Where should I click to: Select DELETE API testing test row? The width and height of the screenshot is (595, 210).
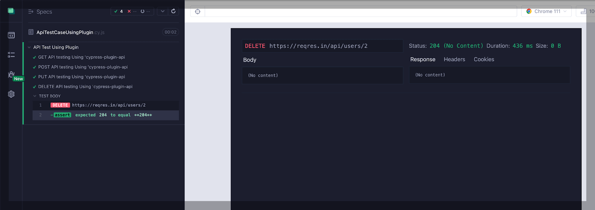(101, 87)
